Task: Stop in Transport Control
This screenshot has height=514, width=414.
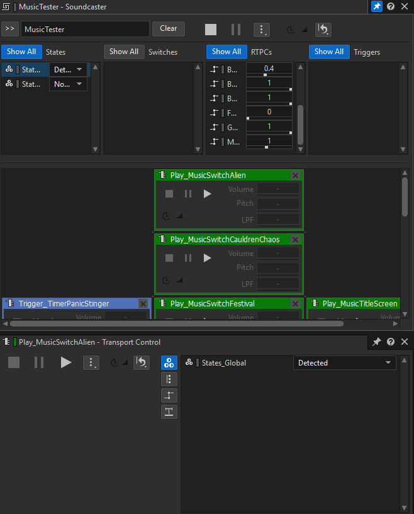Action: click(14, 362)
